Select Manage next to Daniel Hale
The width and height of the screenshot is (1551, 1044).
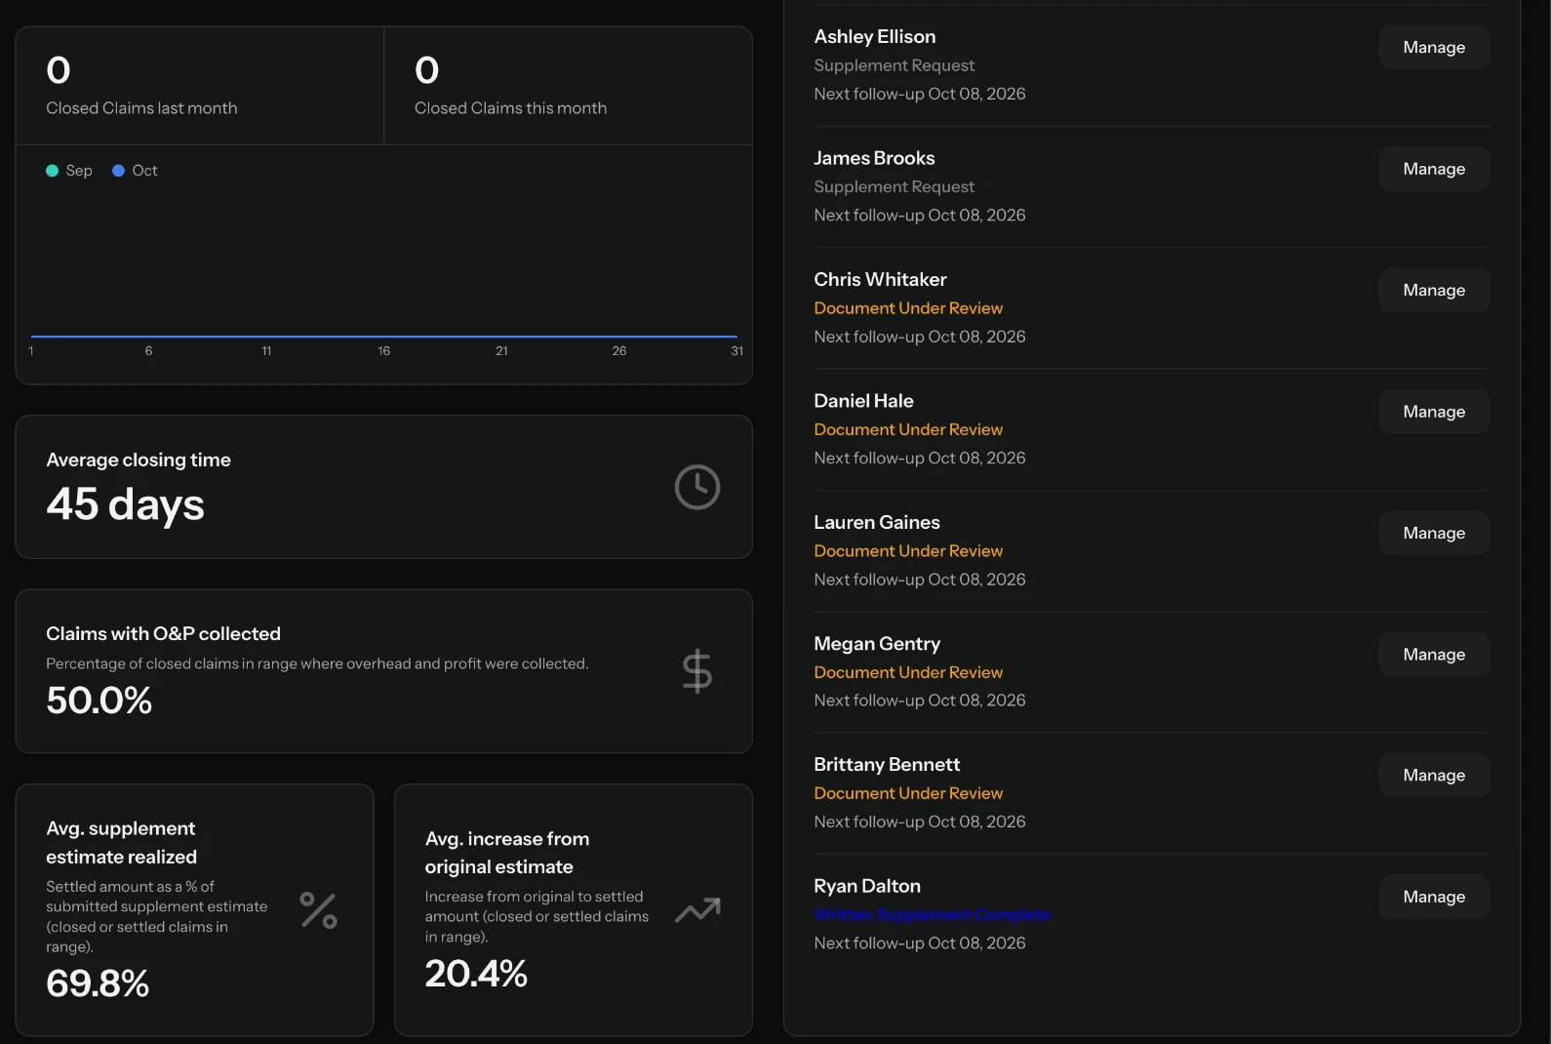click(1434, 412)
